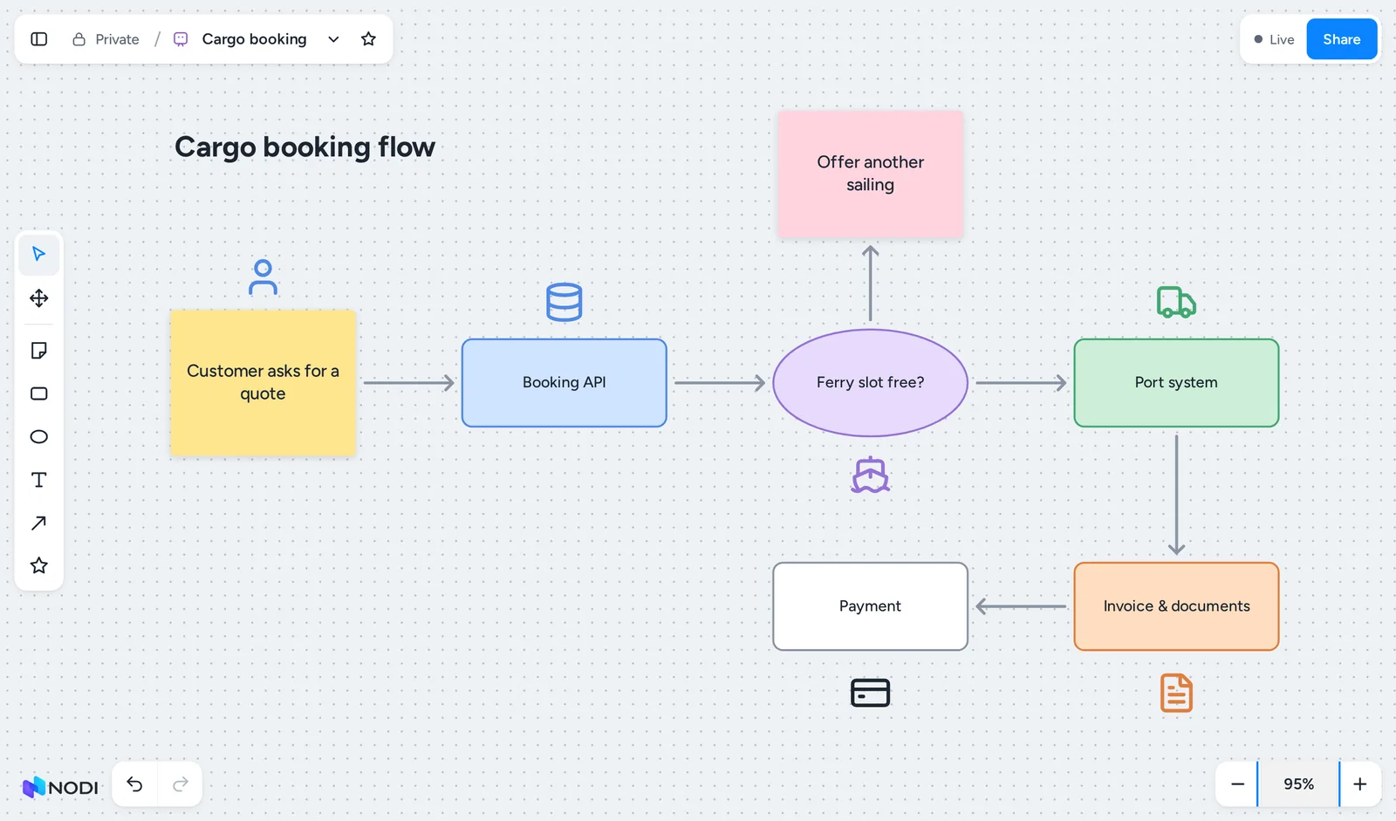Click the 95% zoom level value

pyautogui.click(x=1298, y=784)
